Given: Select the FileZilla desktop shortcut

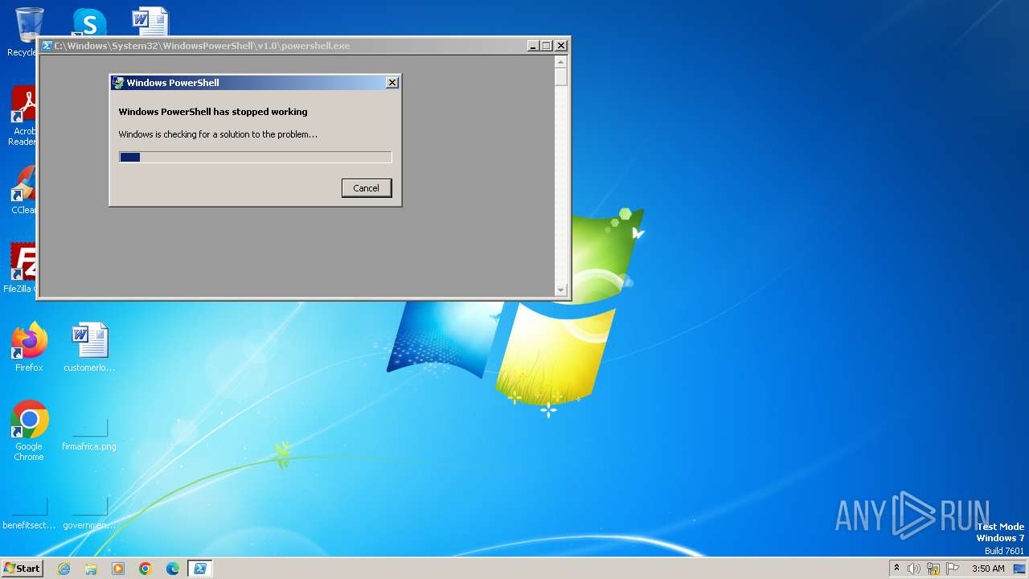Looking at the screenshot, I should pos(22,269).
